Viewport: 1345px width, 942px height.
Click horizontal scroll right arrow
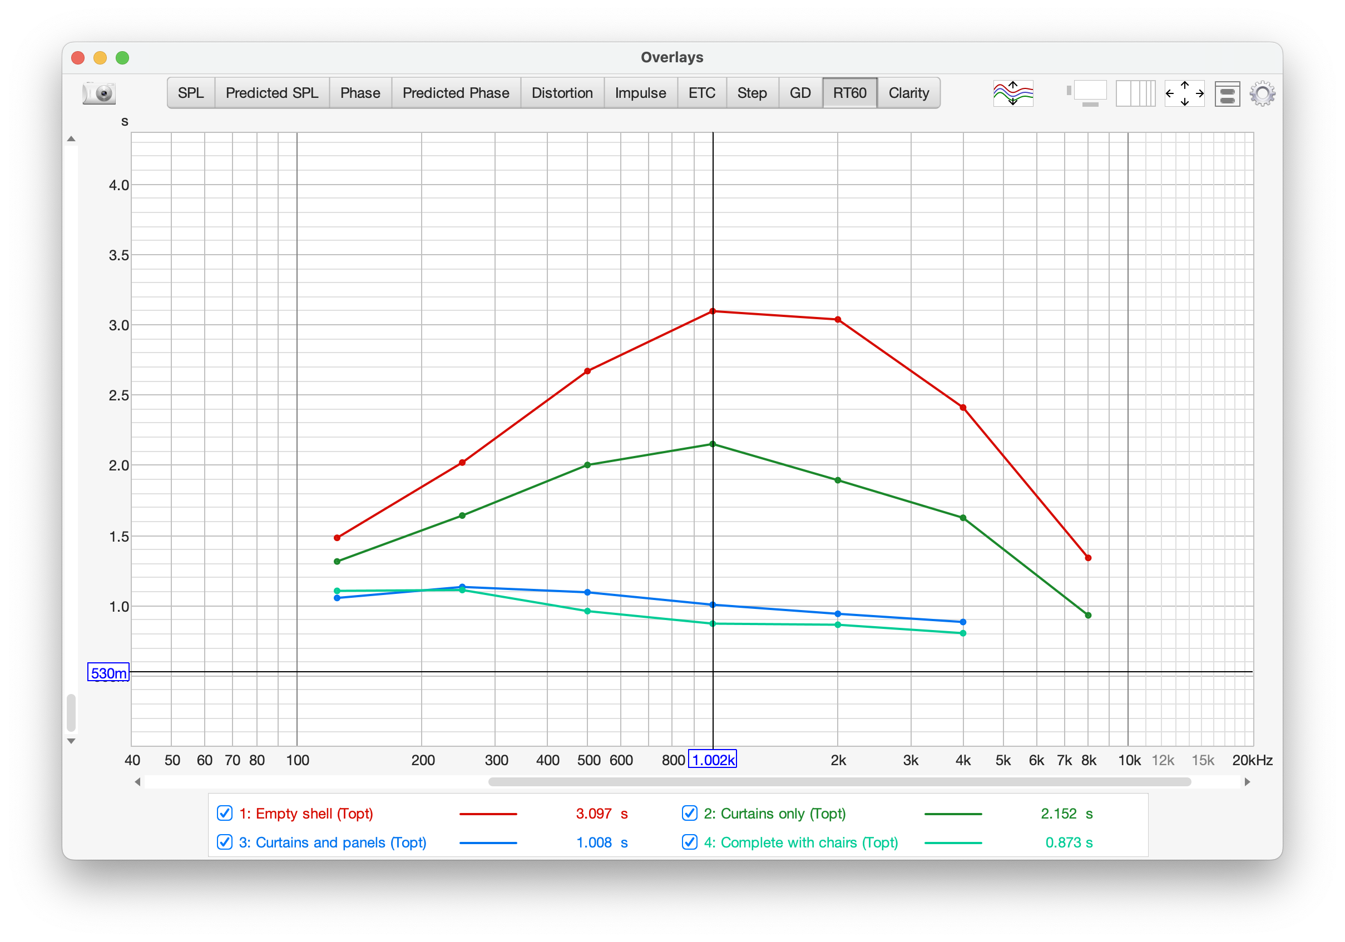pyautogui.click(x=1248, y=782)
